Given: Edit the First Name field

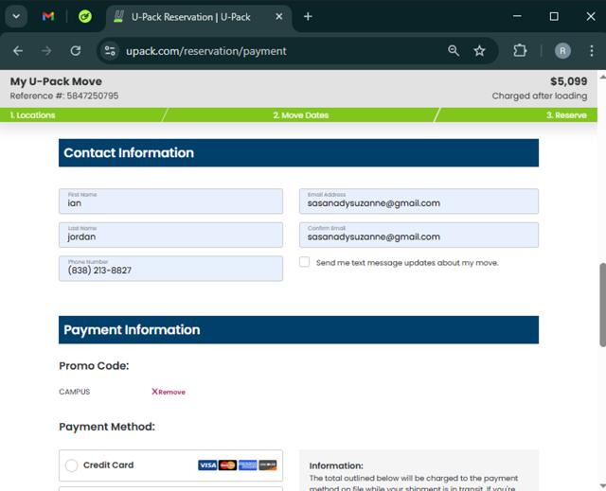Looking at the screenshot, I should (170, 202).
